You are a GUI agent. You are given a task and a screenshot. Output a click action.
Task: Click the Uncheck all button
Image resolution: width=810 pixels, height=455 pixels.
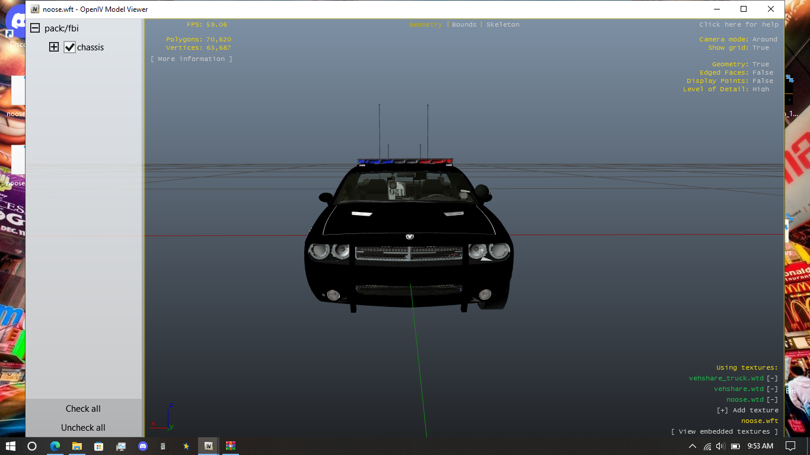click(x=83, y=428)
